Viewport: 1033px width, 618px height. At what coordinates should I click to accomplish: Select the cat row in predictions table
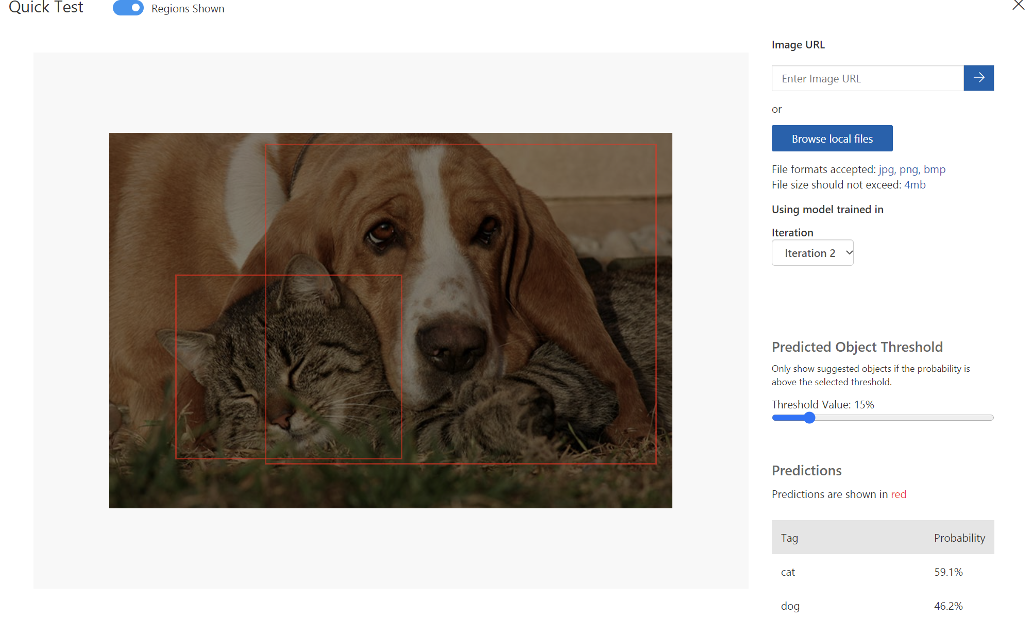click(882, 572)
